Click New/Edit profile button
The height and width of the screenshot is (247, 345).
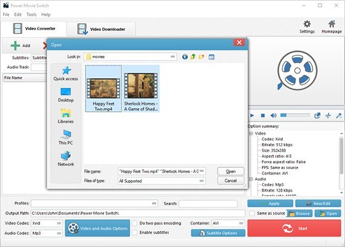pos(318,203)
